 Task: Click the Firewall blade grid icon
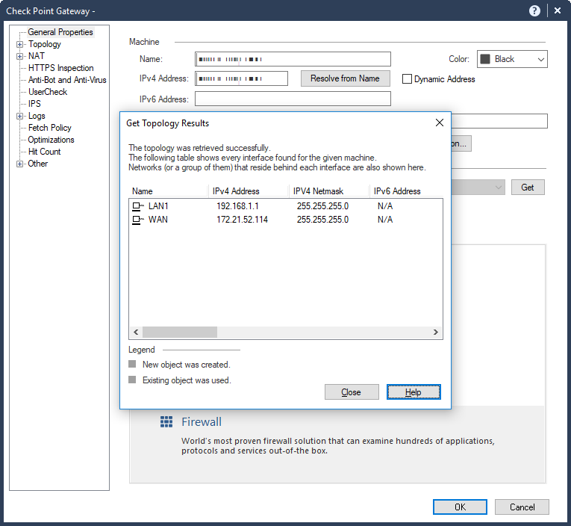pyautogui.click(x=166, y=422)
